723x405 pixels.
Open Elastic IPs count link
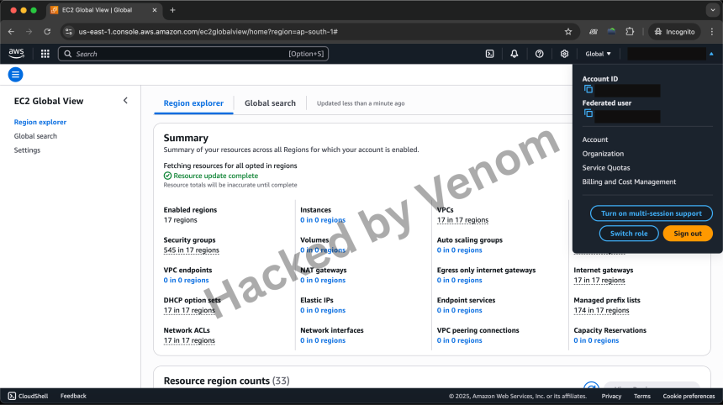tap(323, 310)
